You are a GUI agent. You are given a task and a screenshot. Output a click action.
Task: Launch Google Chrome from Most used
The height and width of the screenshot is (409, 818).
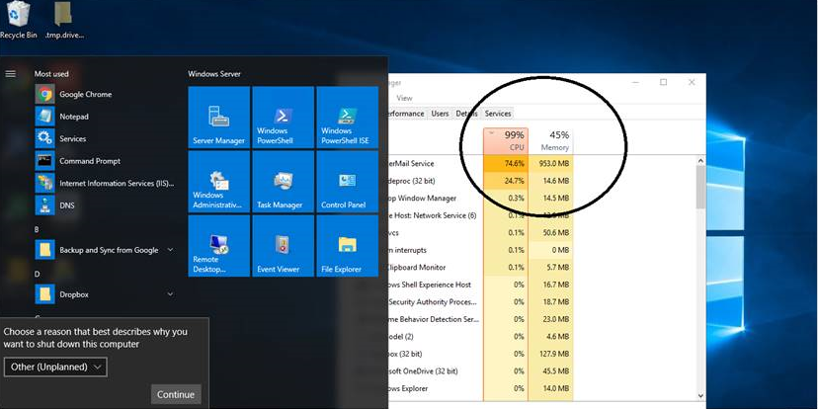[x=85, y=95]
